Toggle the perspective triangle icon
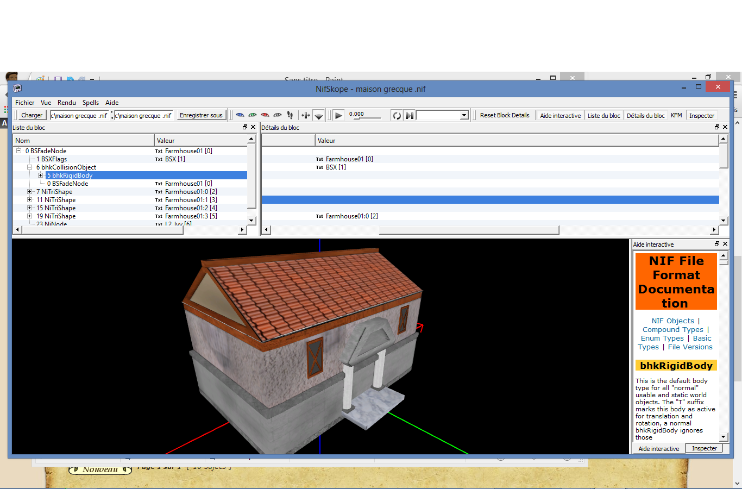 point(319,116)
